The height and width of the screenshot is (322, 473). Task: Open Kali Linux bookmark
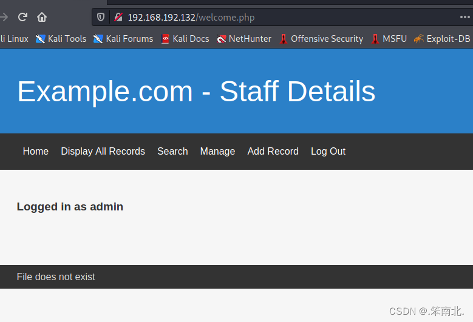click(14, 39)
